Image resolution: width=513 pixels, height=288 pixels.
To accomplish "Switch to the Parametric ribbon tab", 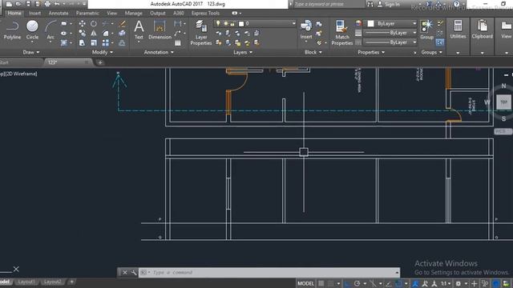I will (87, 14).
